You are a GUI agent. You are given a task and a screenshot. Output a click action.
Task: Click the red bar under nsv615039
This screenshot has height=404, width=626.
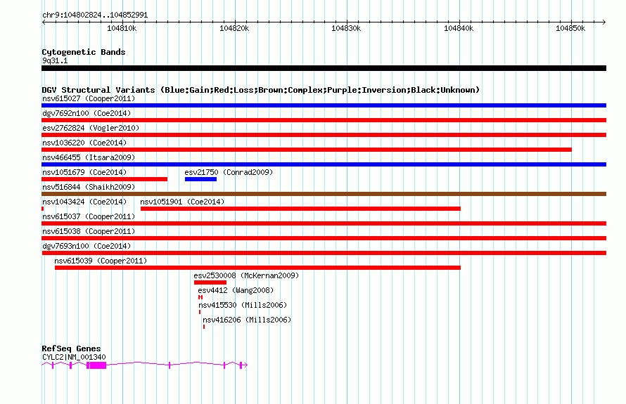point(257,268)
